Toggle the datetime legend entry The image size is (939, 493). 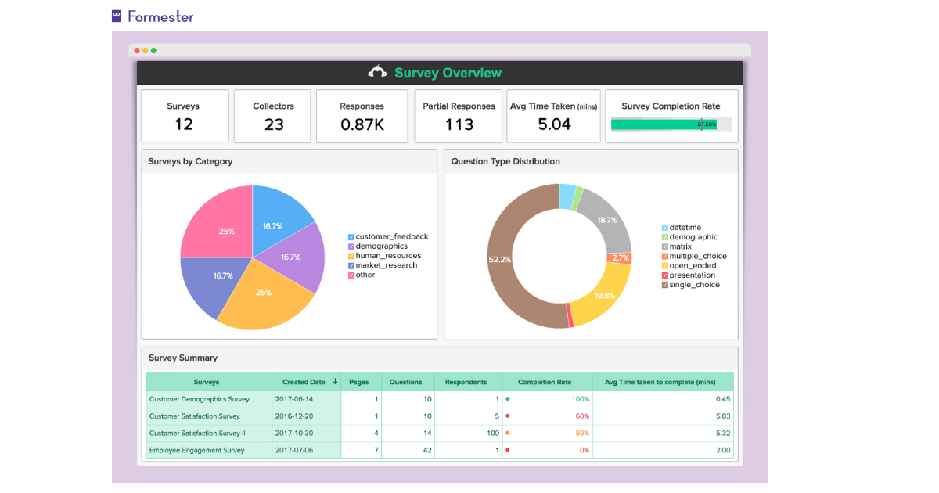(x=664, y=227)
